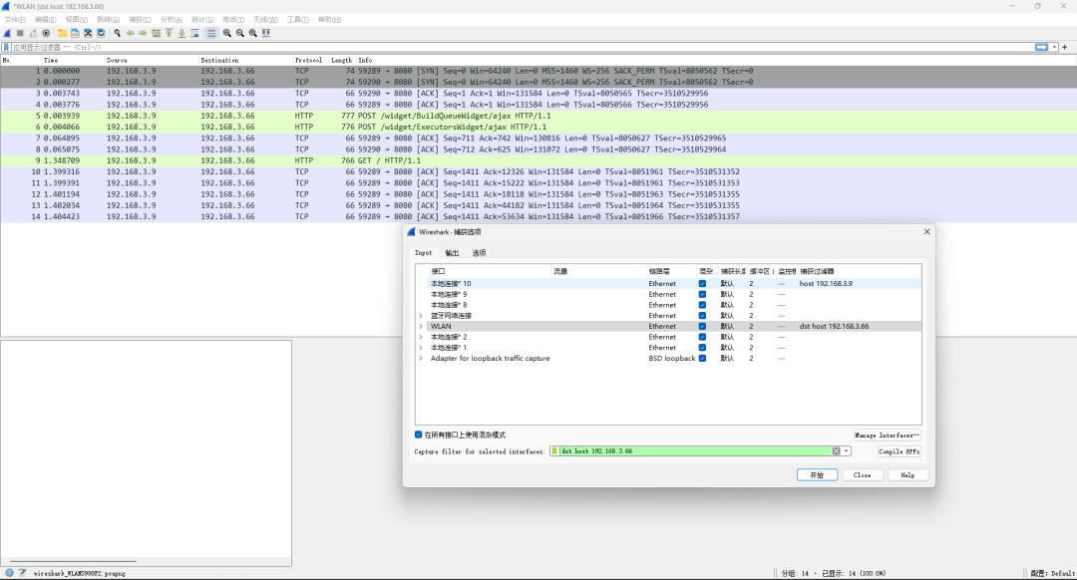Screen dimensions: 1077x580
Task: Expand Adapter for loopback traffic capture row
Action: coord(421,358)
